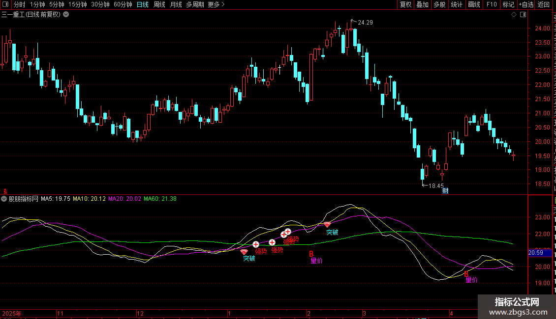Expand the 股朋指标网 indicator dropdown

[4, 199]
